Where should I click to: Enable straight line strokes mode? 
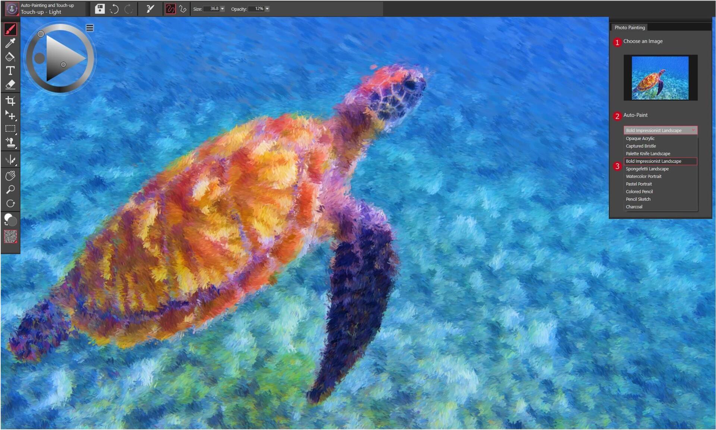coord(183,9)
